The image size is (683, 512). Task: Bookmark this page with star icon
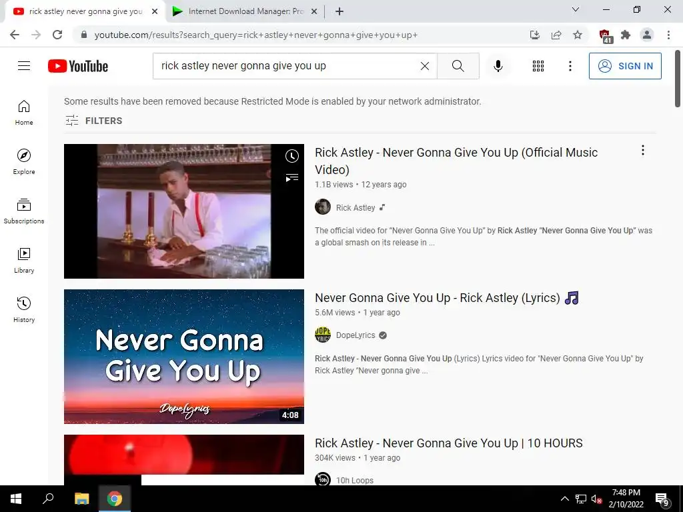578,35
